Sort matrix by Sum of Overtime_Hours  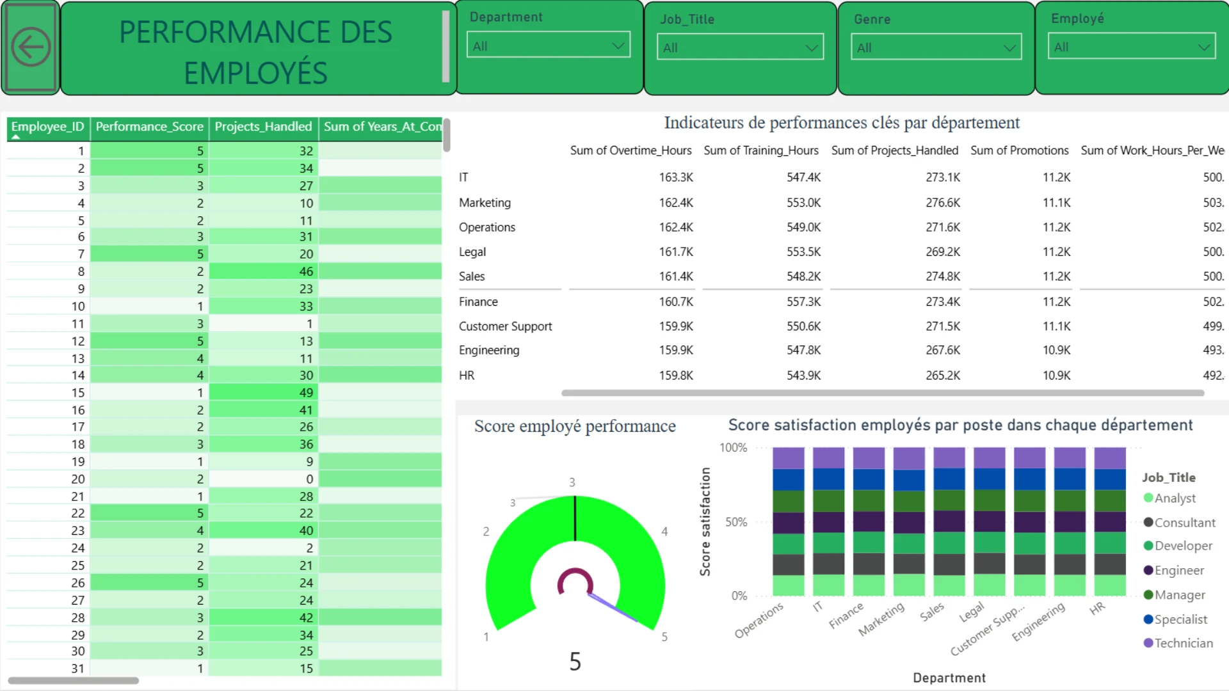[x=631, y=150]
